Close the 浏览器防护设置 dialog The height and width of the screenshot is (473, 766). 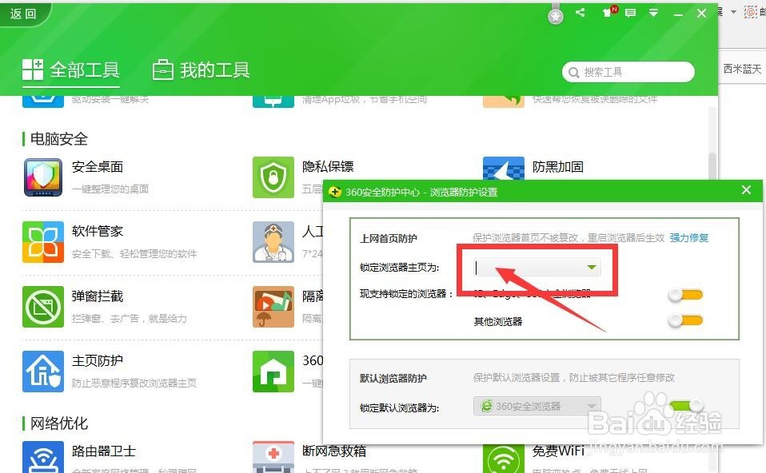coord(747,190)
